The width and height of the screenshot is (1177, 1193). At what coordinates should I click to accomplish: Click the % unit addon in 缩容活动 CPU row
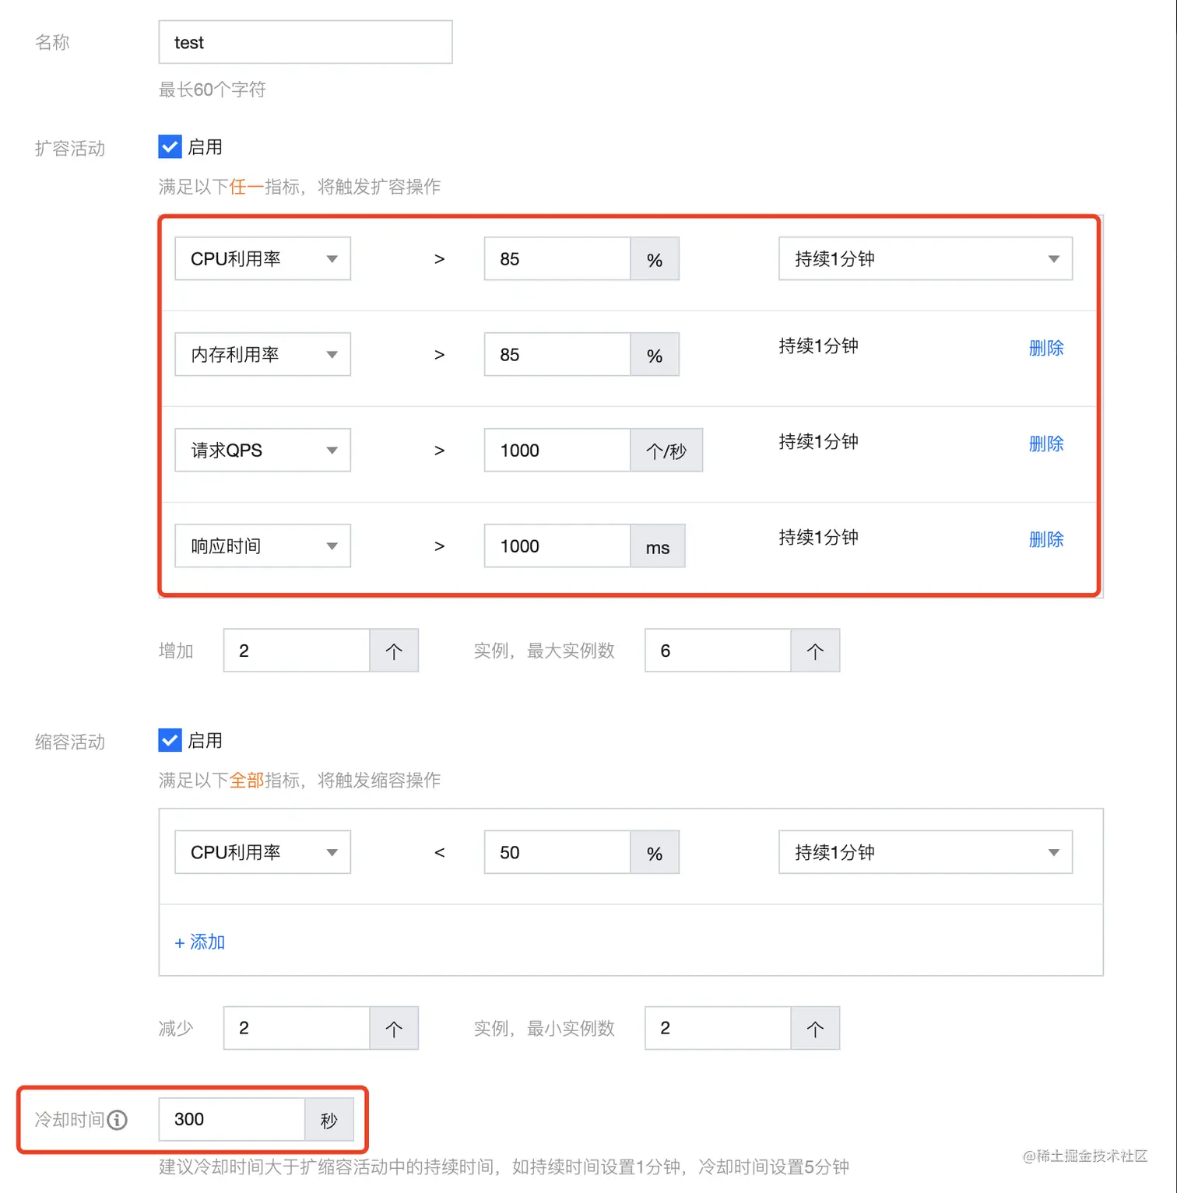click(655, 852)
